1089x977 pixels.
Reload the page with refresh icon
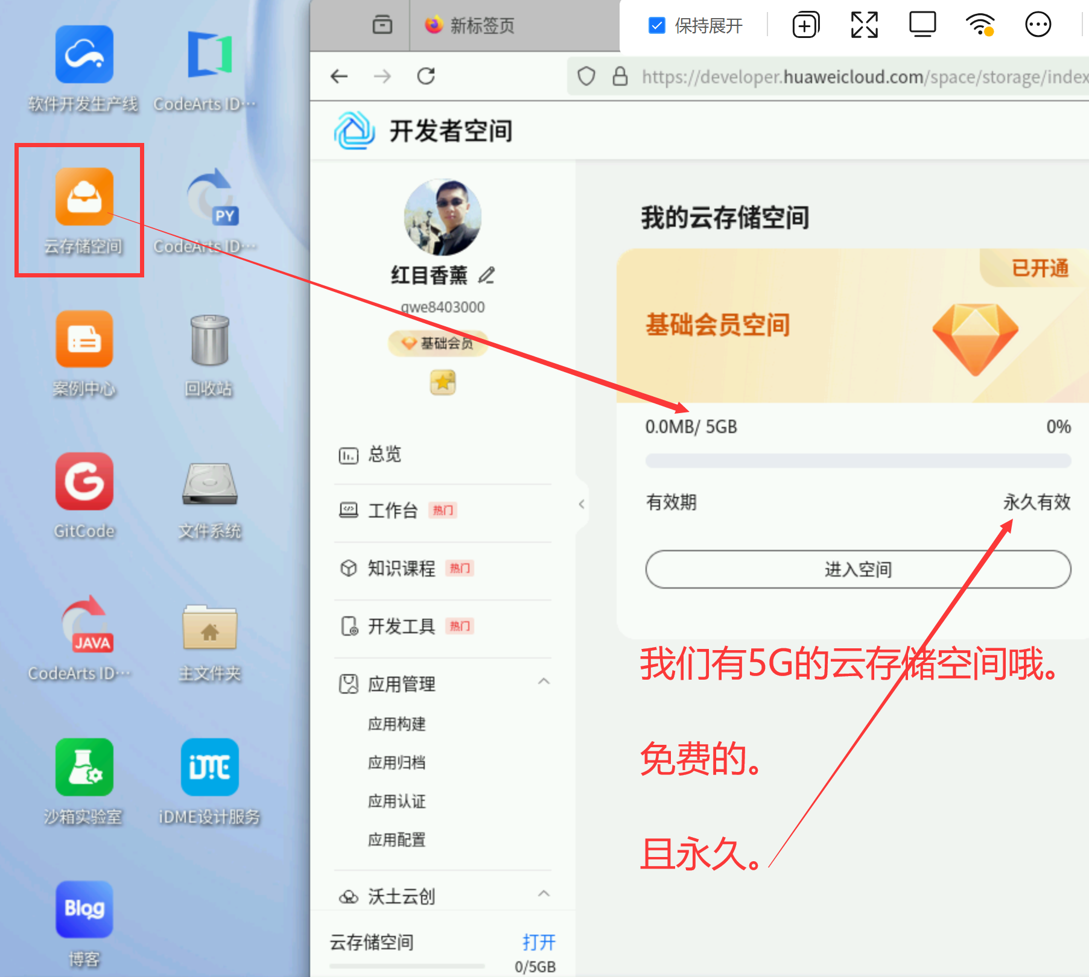pyautogui.click(x=427, y=76)
